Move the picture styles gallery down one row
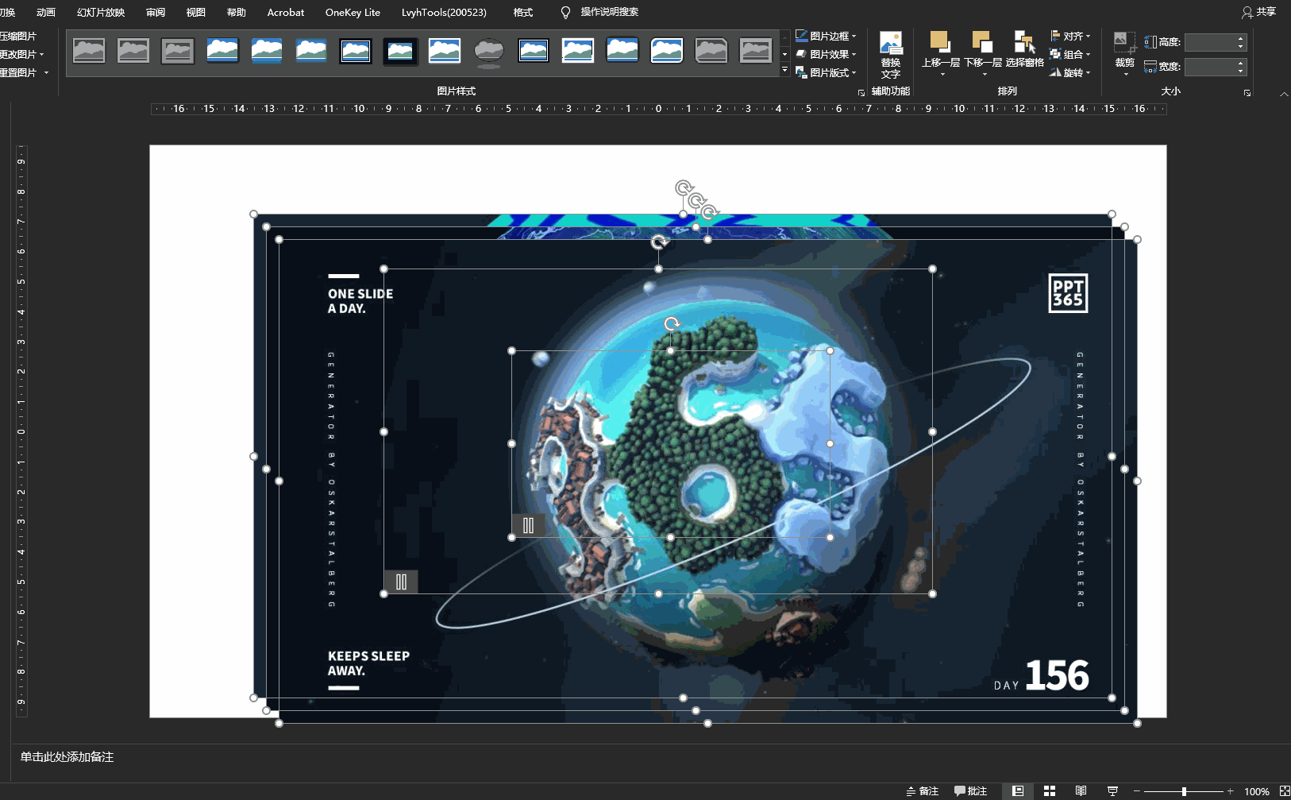 [x=785, y=54]
